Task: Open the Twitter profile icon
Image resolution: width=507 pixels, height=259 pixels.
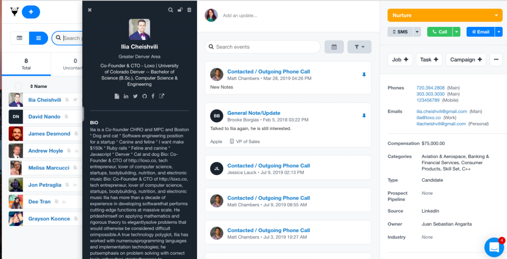Action: (x=135, y=96)
